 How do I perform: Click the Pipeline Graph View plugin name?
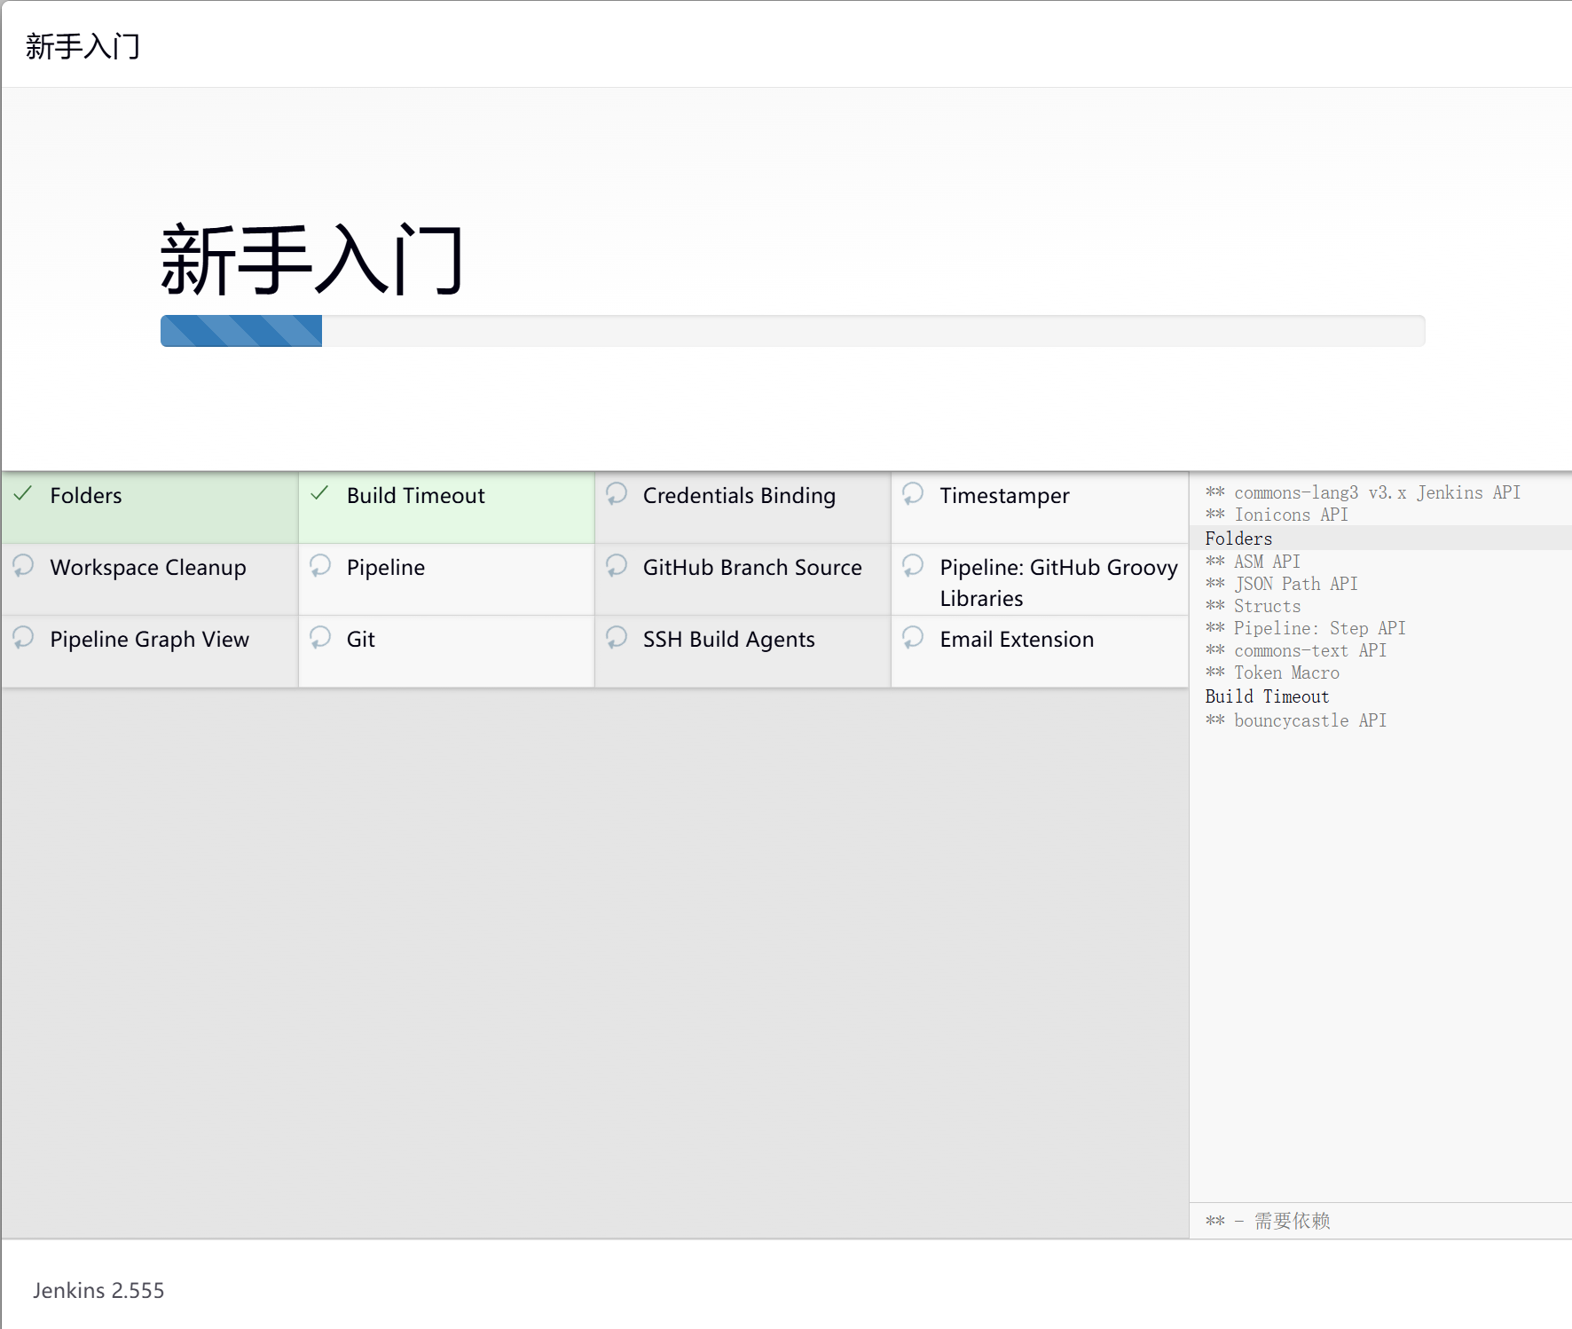click(150, 640)
